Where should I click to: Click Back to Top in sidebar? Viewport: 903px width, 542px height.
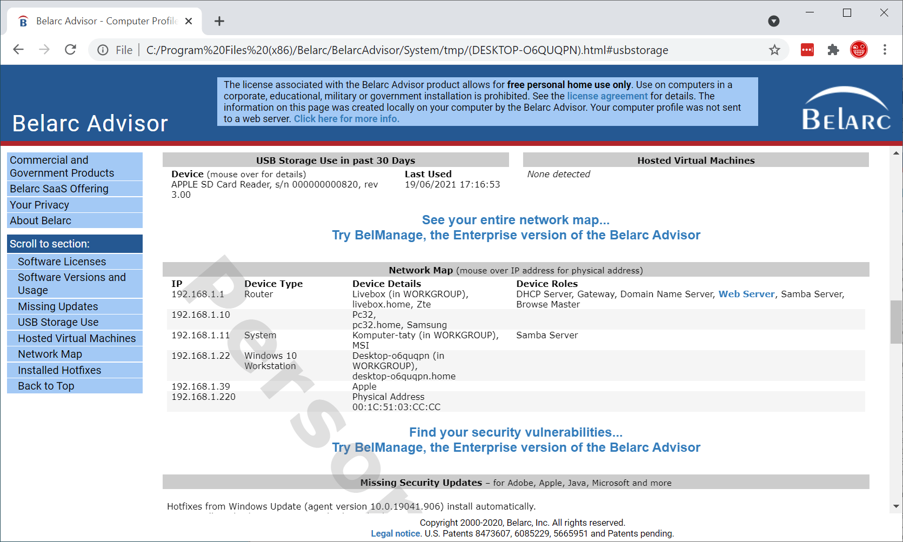(75, 386)
